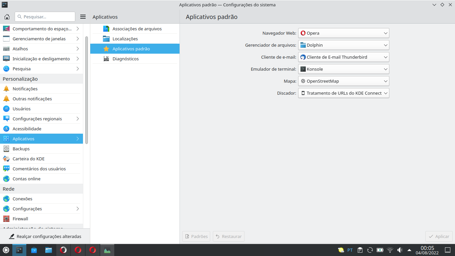Expand the Pesquisa category
This screenshot has height=256, width=455.
pos(41,69)
